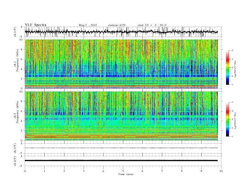Click the 'start UT = 6 :20: 0' text
249x192 pixels.
point(152,25)
